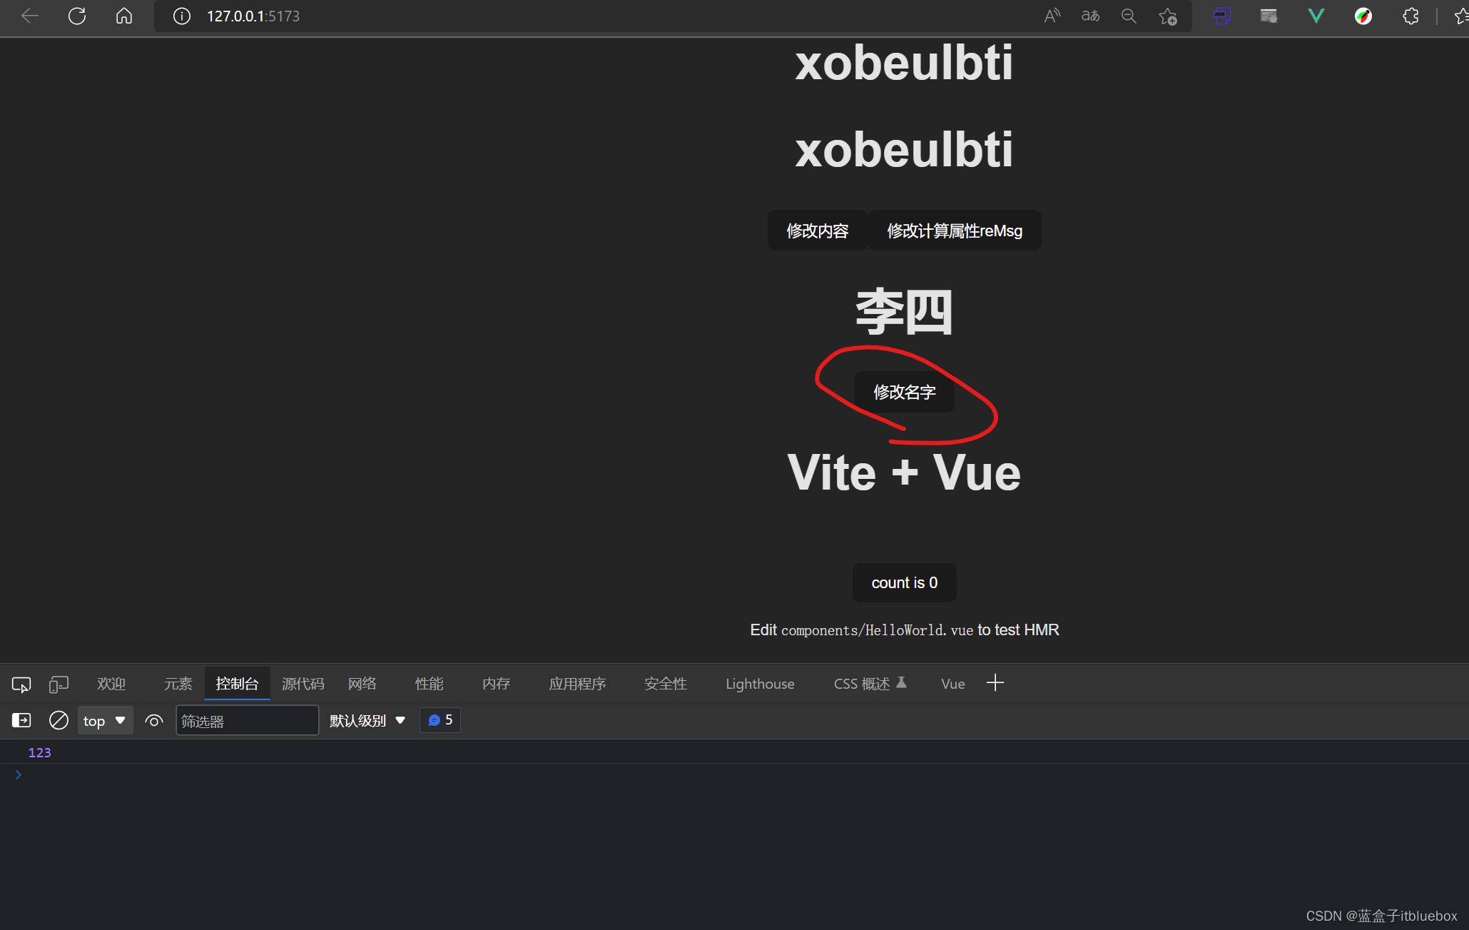Click the count is 0 button
The width and height of the screenshot is (1469, 930).
[904, 582]
